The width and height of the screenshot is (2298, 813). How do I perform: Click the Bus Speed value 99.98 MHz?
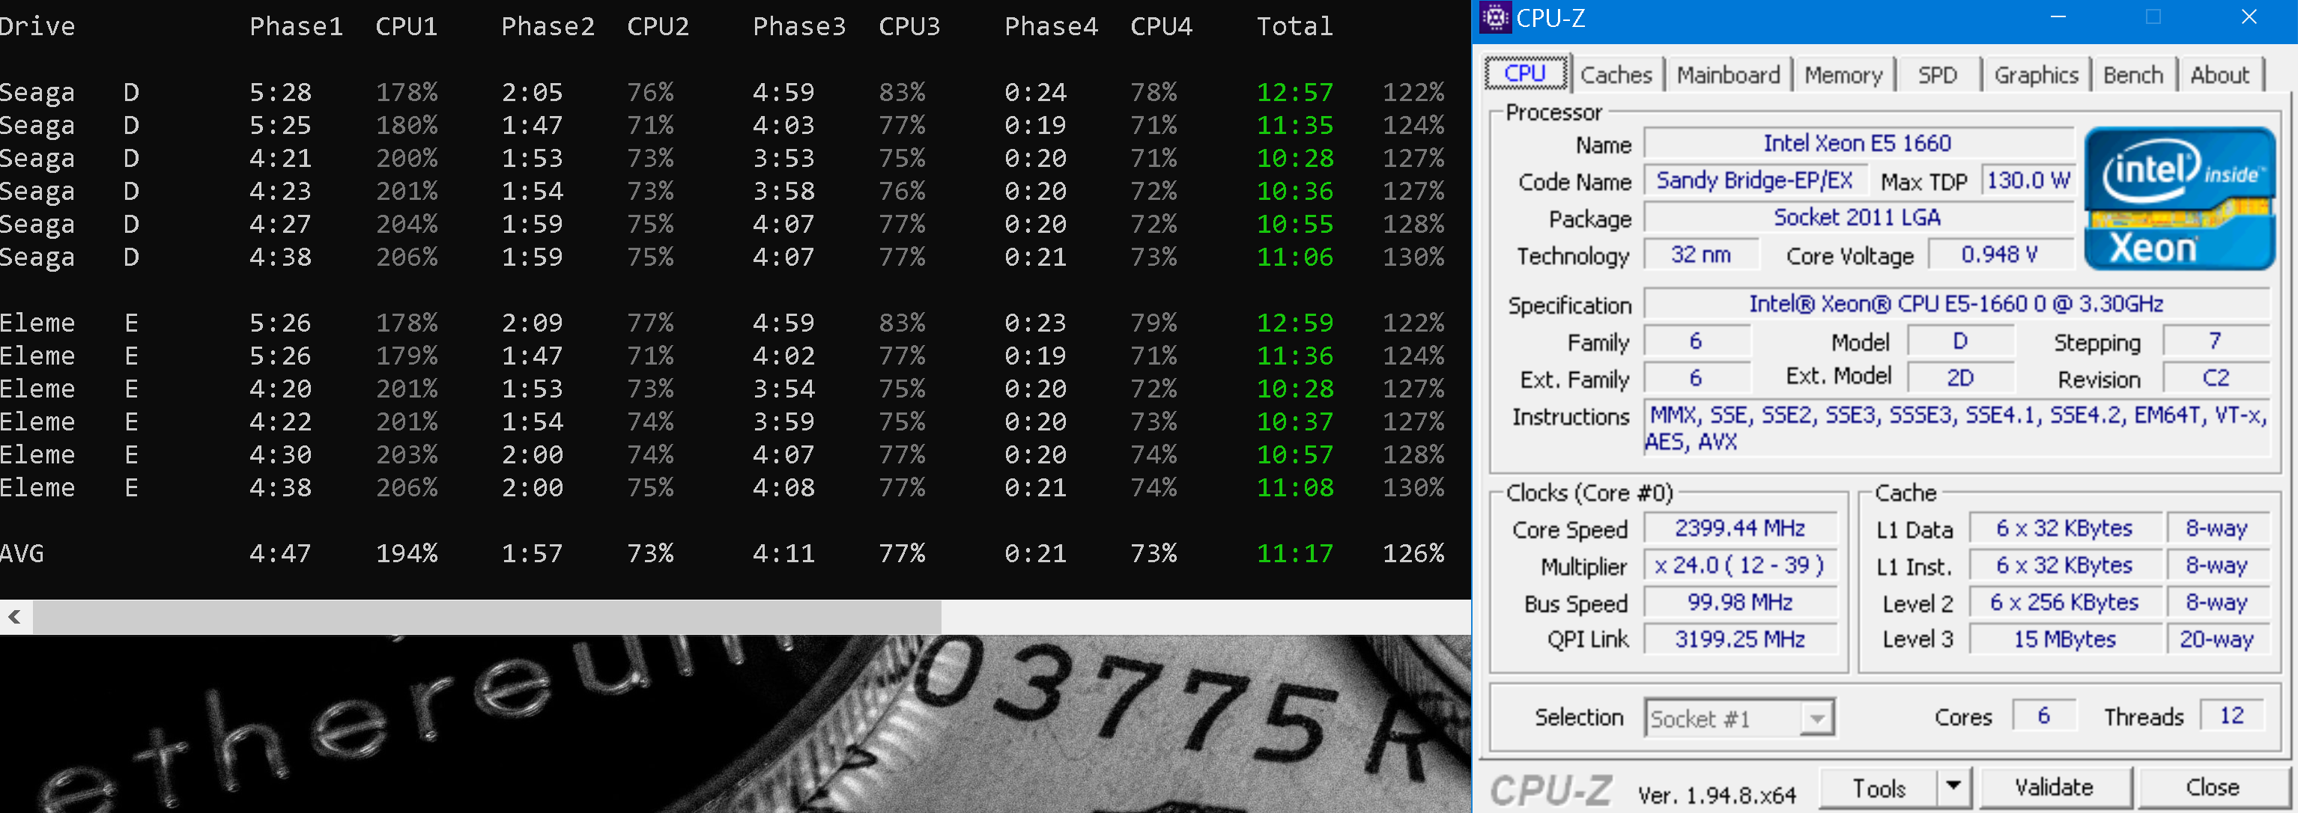(1739, 603)
